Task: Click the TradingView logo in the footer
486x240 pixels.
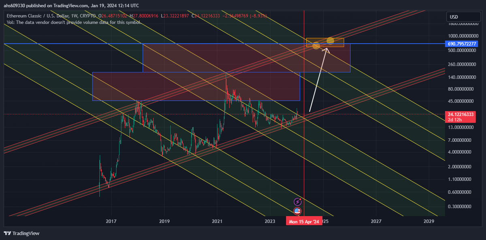Action: (x=22, y=233)
